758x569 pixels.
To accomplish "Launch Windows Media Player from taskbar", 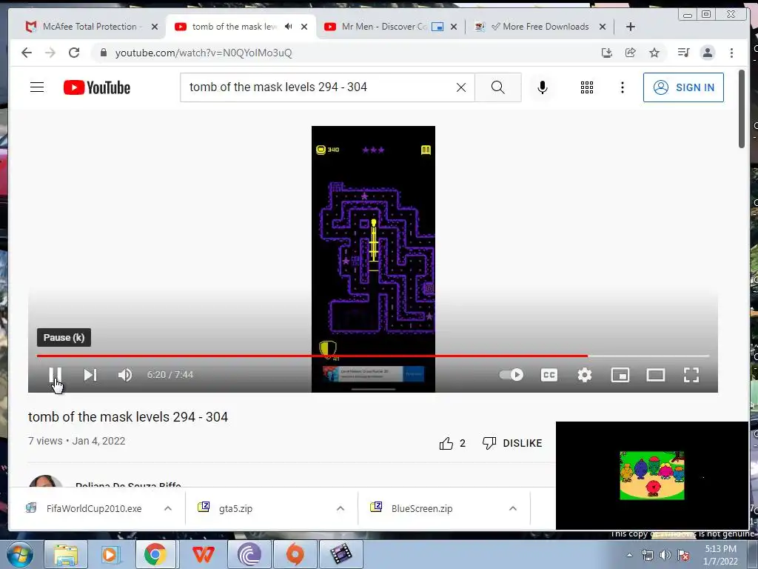I will coord(110,554).
